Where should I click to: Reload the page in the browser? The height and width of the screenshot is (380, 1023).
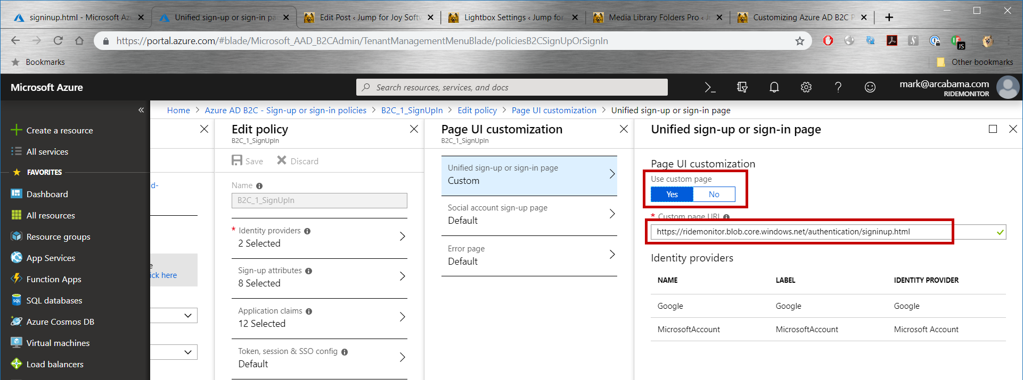pyautogui.click(x=58, y=41)
